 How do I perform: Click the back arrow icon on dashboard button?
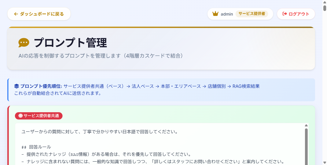tap(16, 14)
